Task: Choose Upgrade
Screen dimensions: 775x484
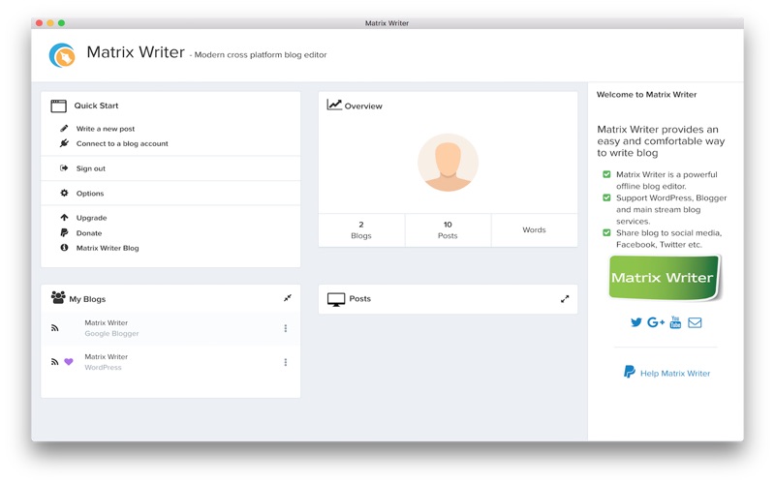Action: click(91, 218)
